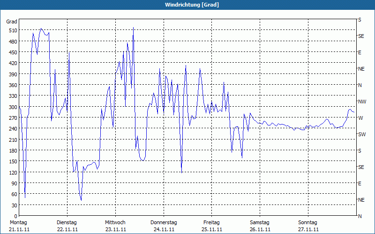Select the 450 y-axis value
Image resolution: width=375 pixels, height=234 pixels.
[13, 52]
